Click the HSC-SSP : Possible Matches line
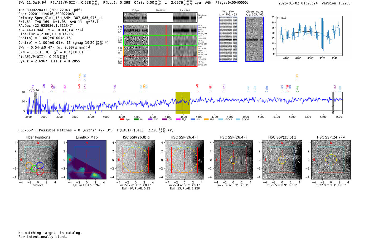 (96, 130)
